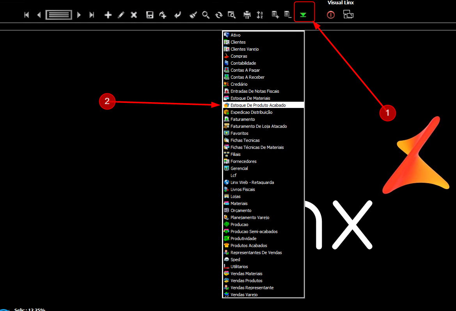The height and width of the screenshot is (311, 456).
Task: Select Producao Semi-acabados
Action: [x=263, y=231]
